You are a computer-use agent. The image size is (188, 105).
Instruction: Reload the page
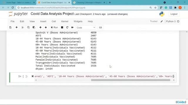(x=13, y=8)
